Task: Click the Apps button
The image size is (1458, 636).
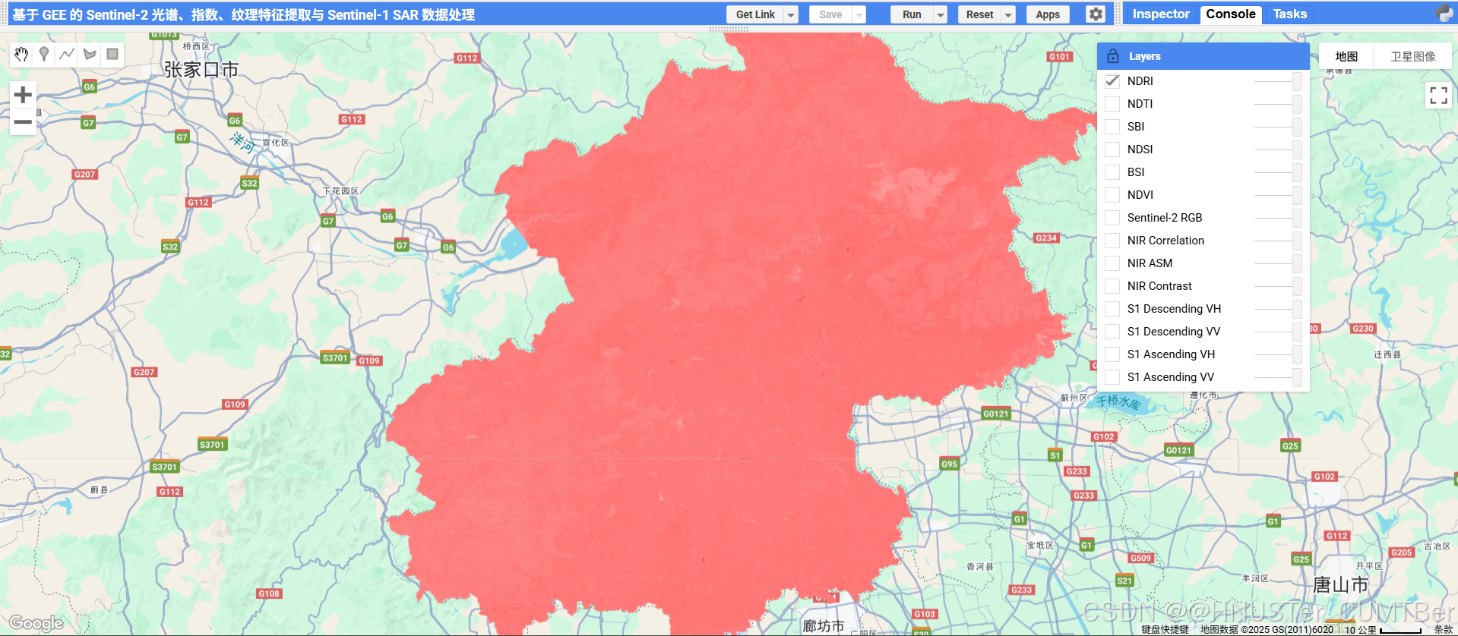Action: [1048, 14]
